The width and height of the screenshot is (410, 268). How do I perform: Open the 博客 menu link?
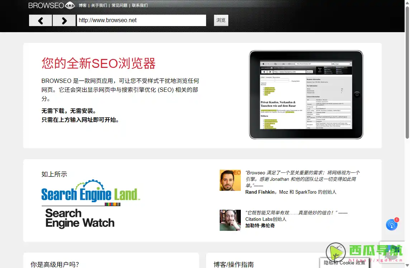tap(83, 5)
